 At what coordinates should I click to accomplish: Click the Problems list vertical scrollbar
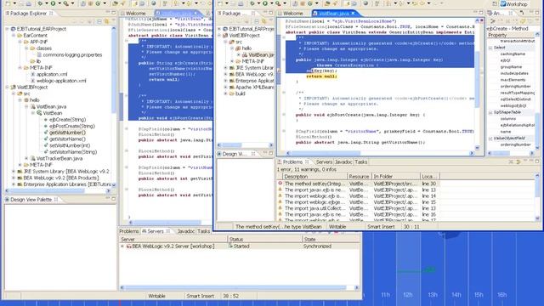(537, 198)
